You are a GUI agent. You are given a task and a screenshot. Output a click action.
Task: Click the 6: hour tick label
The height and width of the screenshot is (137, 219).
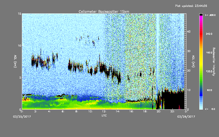63,112
